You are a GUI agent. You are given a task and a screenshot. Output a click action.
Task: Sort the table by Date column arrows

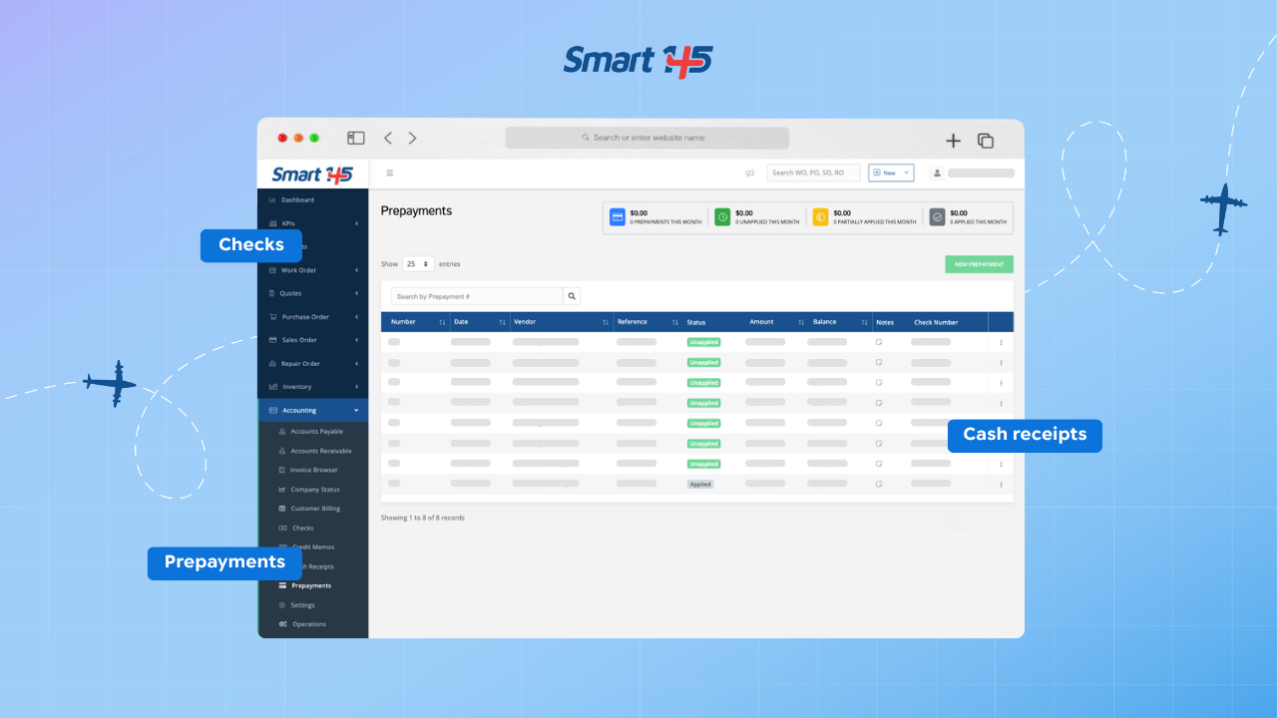[502, 322]
